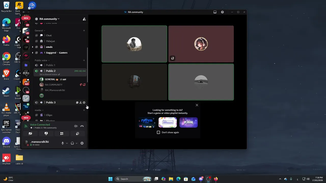Show hidden system tray icons

[280, 179]
